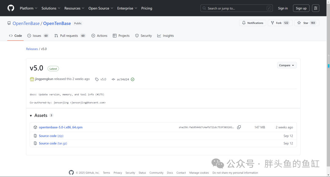The image size is (330, 177).
Task: Click the file icon beside Source code (zip)
Action: 35,136
